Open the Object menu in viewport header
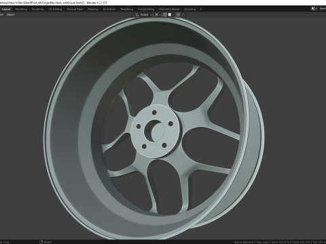 [x=11, y=15]
